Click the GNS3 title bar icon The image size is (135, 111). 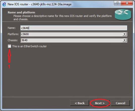(4, 4)
